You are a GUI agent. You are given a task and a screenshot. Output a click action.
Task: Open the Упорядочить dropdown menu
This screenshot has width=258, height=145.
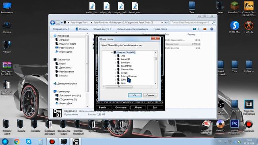pyautogui.click(x=61, y=29)
